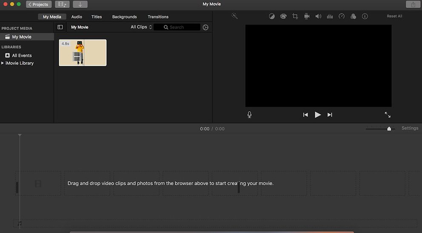Show clip information
The height and width of the screenshot is (233, 422).
tap(365, 17)
